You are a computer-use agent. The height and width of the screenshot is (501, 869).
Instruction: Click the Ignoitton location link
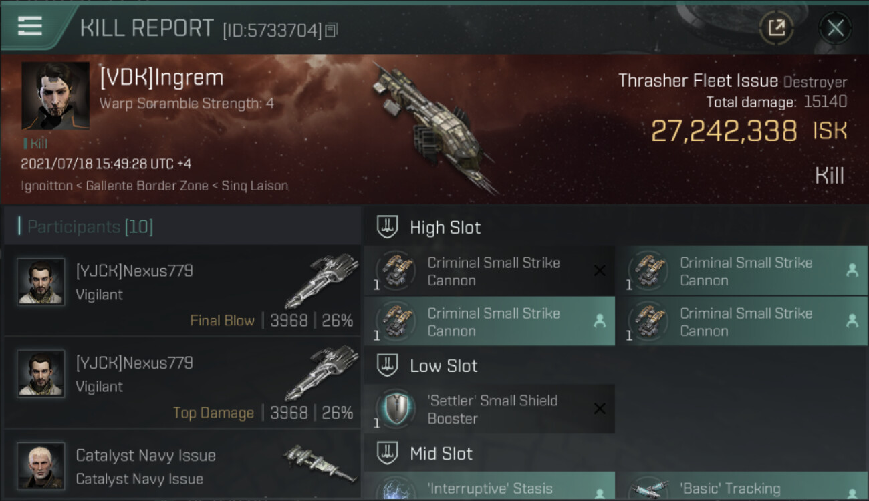click(x=46, y=186)
